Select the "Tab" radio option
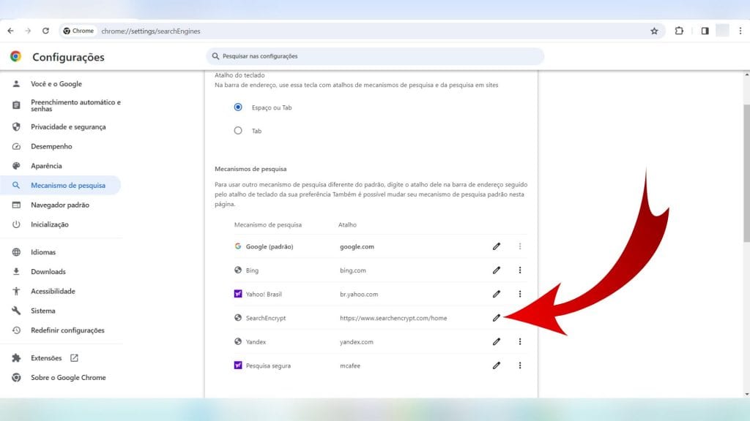 click(238, 131)
